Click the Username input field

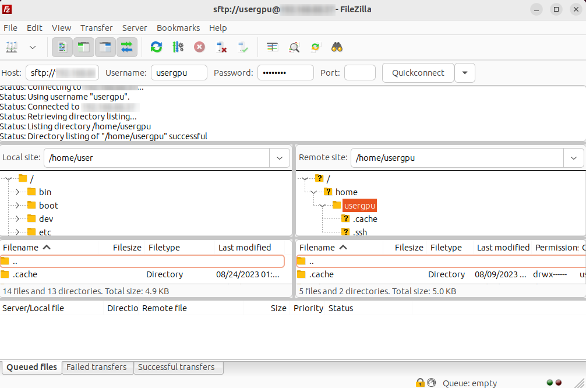179,72
